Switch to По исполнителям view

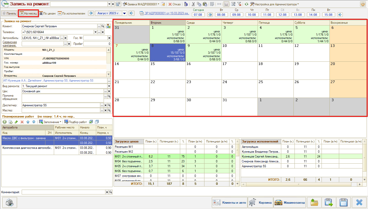71,14
